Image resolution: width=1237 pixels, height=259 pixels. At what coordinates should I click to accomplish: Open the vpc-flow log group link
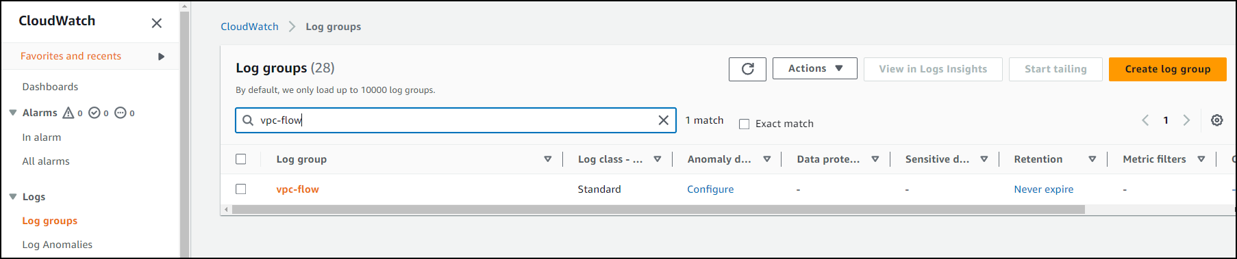pyautogui.click(x=297, y=189)
